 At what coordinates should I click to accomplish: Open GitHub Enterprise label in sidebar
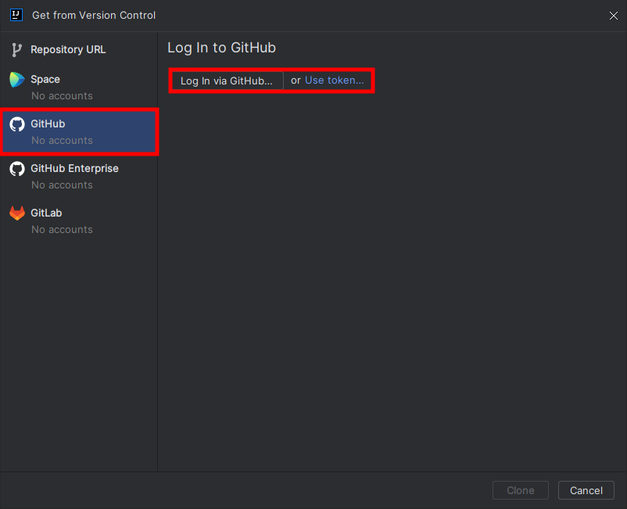(74, 168)
